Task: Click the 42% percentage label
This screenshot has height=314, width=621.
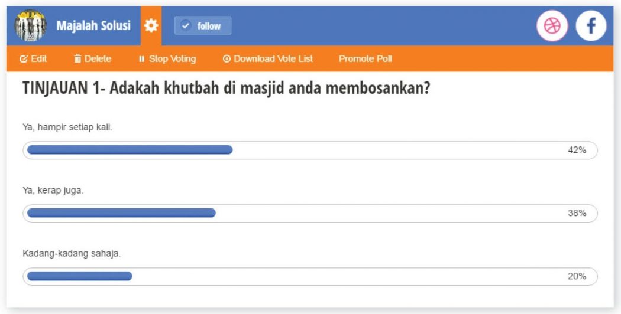Action: pyautogui.click(x=577, y=150)
